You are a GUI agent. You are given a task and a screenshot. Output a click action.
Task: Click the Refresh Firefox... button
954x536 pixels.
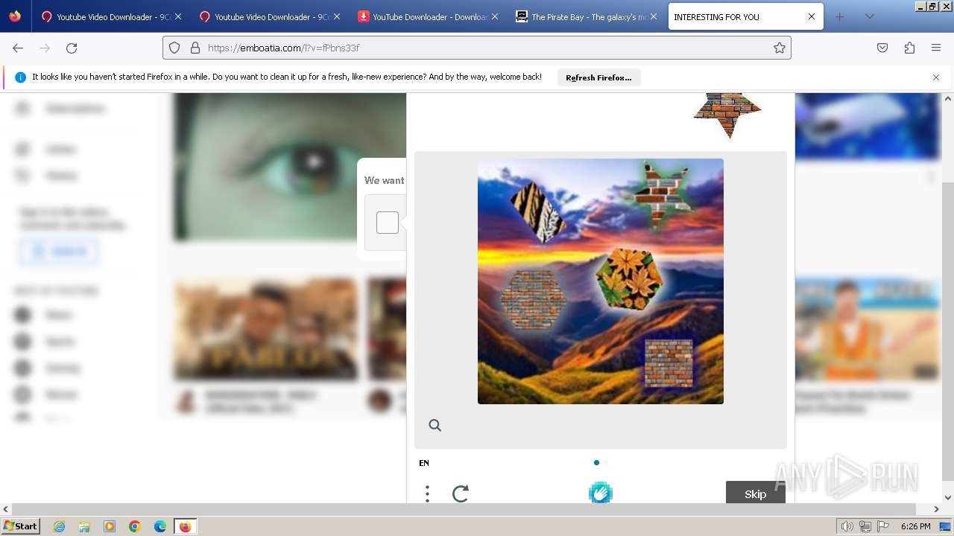click(x=598, y=77)
